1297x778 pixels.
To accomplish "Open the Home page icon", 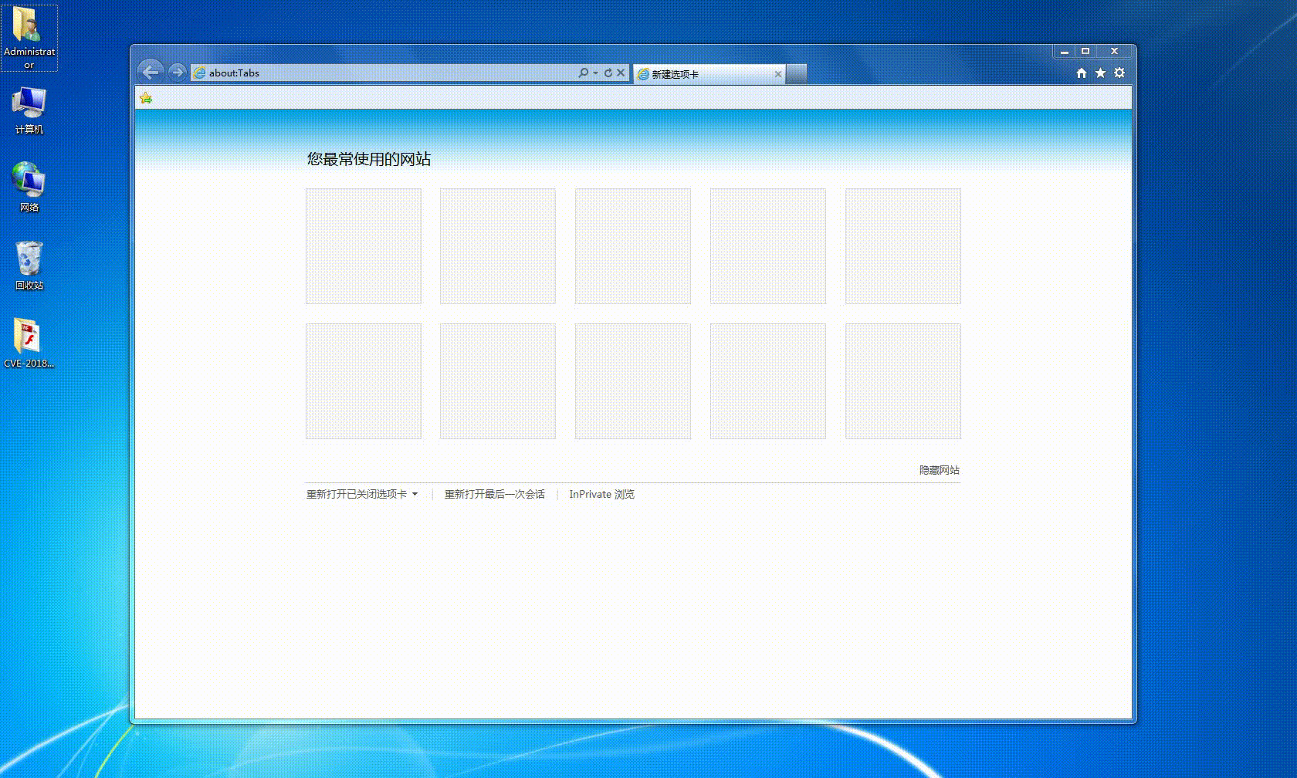I will tap(1082, 73).
